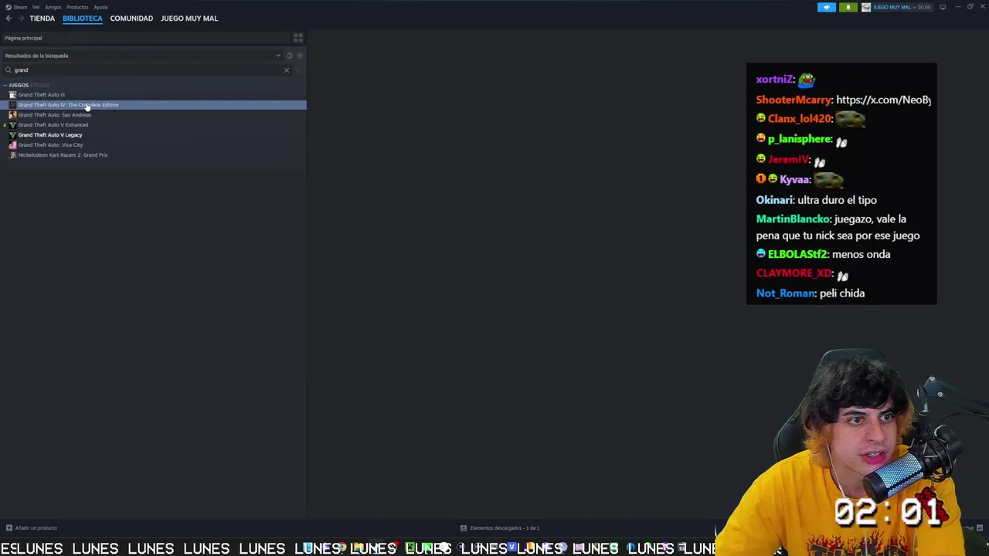Open the collections grid view icon
Screen dimensions: 989x556
click(x=298, y=38)
